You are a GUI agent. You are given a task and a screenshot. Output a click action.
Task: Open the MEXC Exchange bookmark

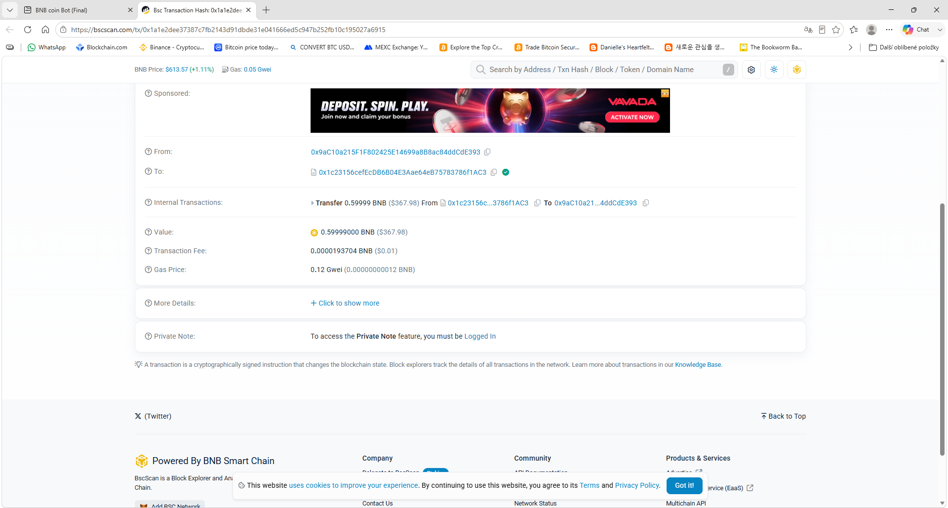(x=396, y=47)
